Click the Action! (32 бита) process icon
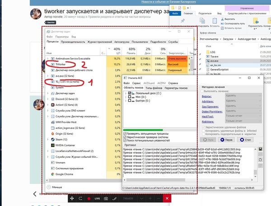The width and height of the screenshot is (271, 206). [x=53, y=105]
